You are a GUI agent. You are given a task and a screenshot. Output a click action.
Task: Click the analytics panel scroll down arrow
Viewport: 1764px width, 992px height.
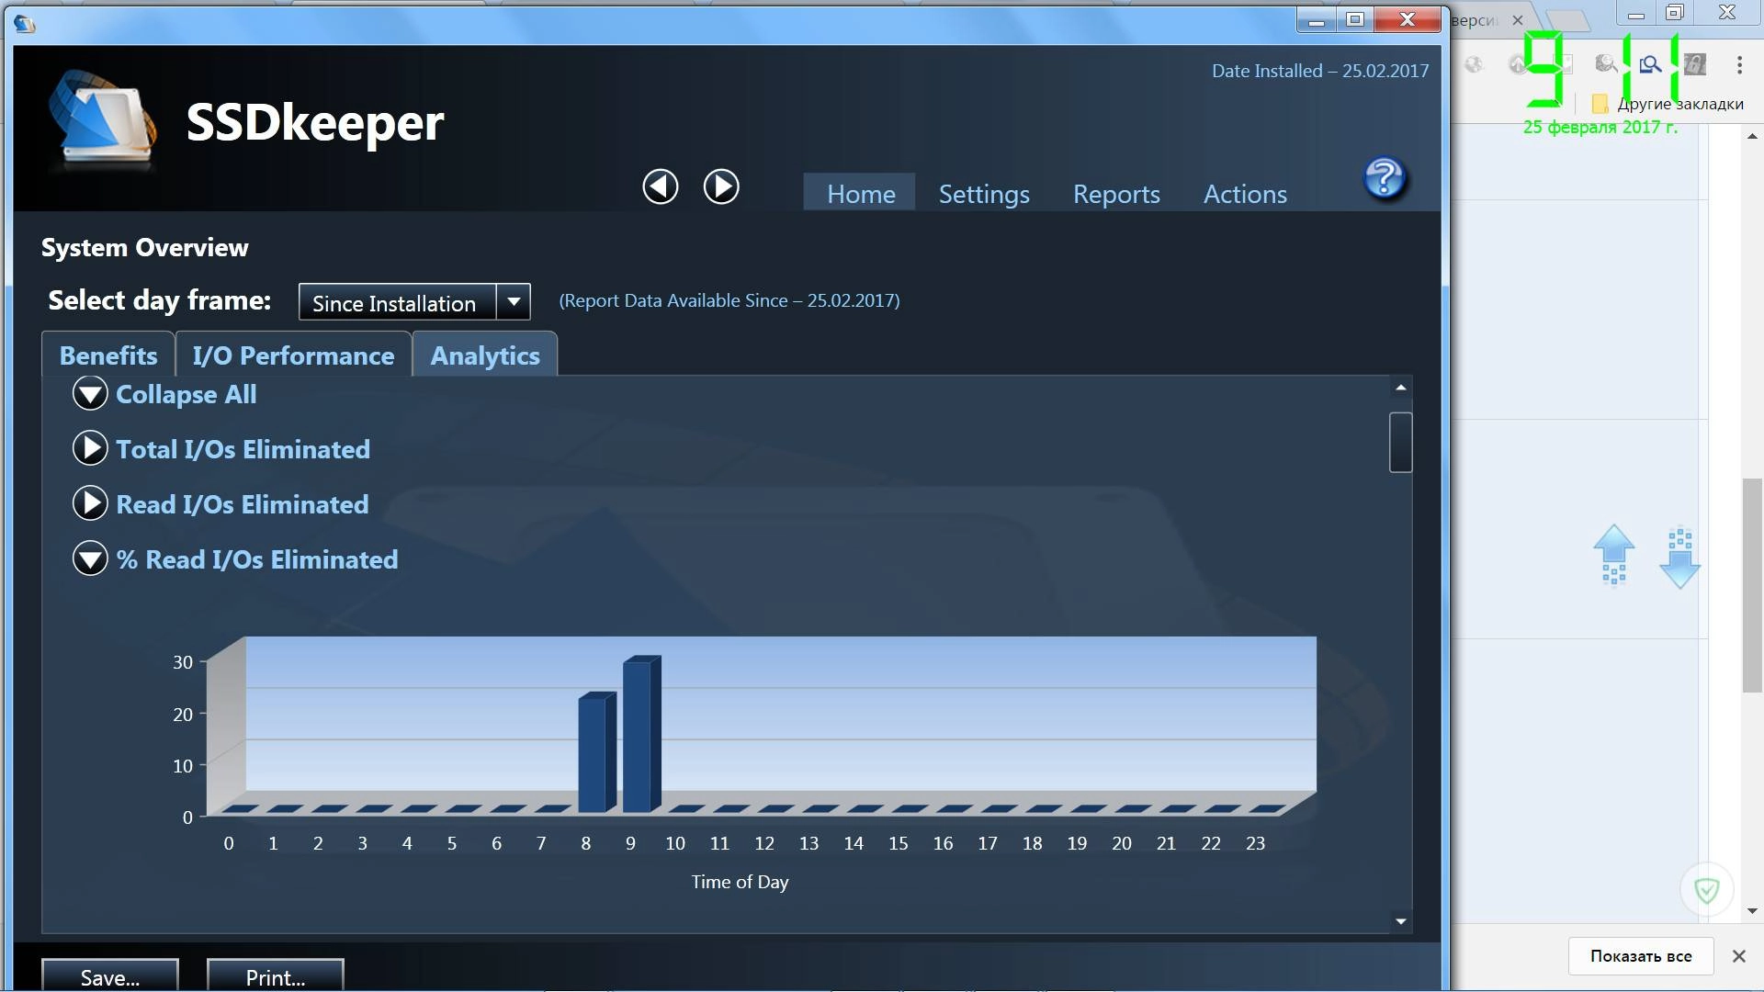tap(1400, 920)
